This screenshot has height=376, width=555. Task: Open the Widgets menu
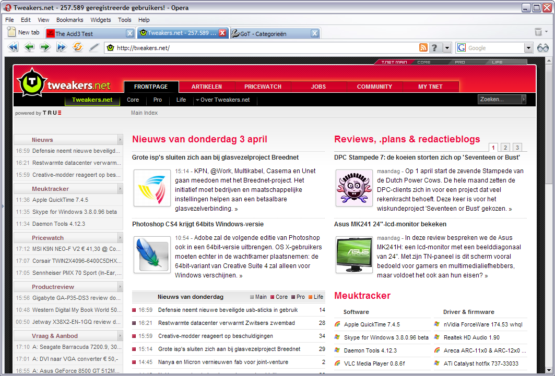click(x=101, y=20)
